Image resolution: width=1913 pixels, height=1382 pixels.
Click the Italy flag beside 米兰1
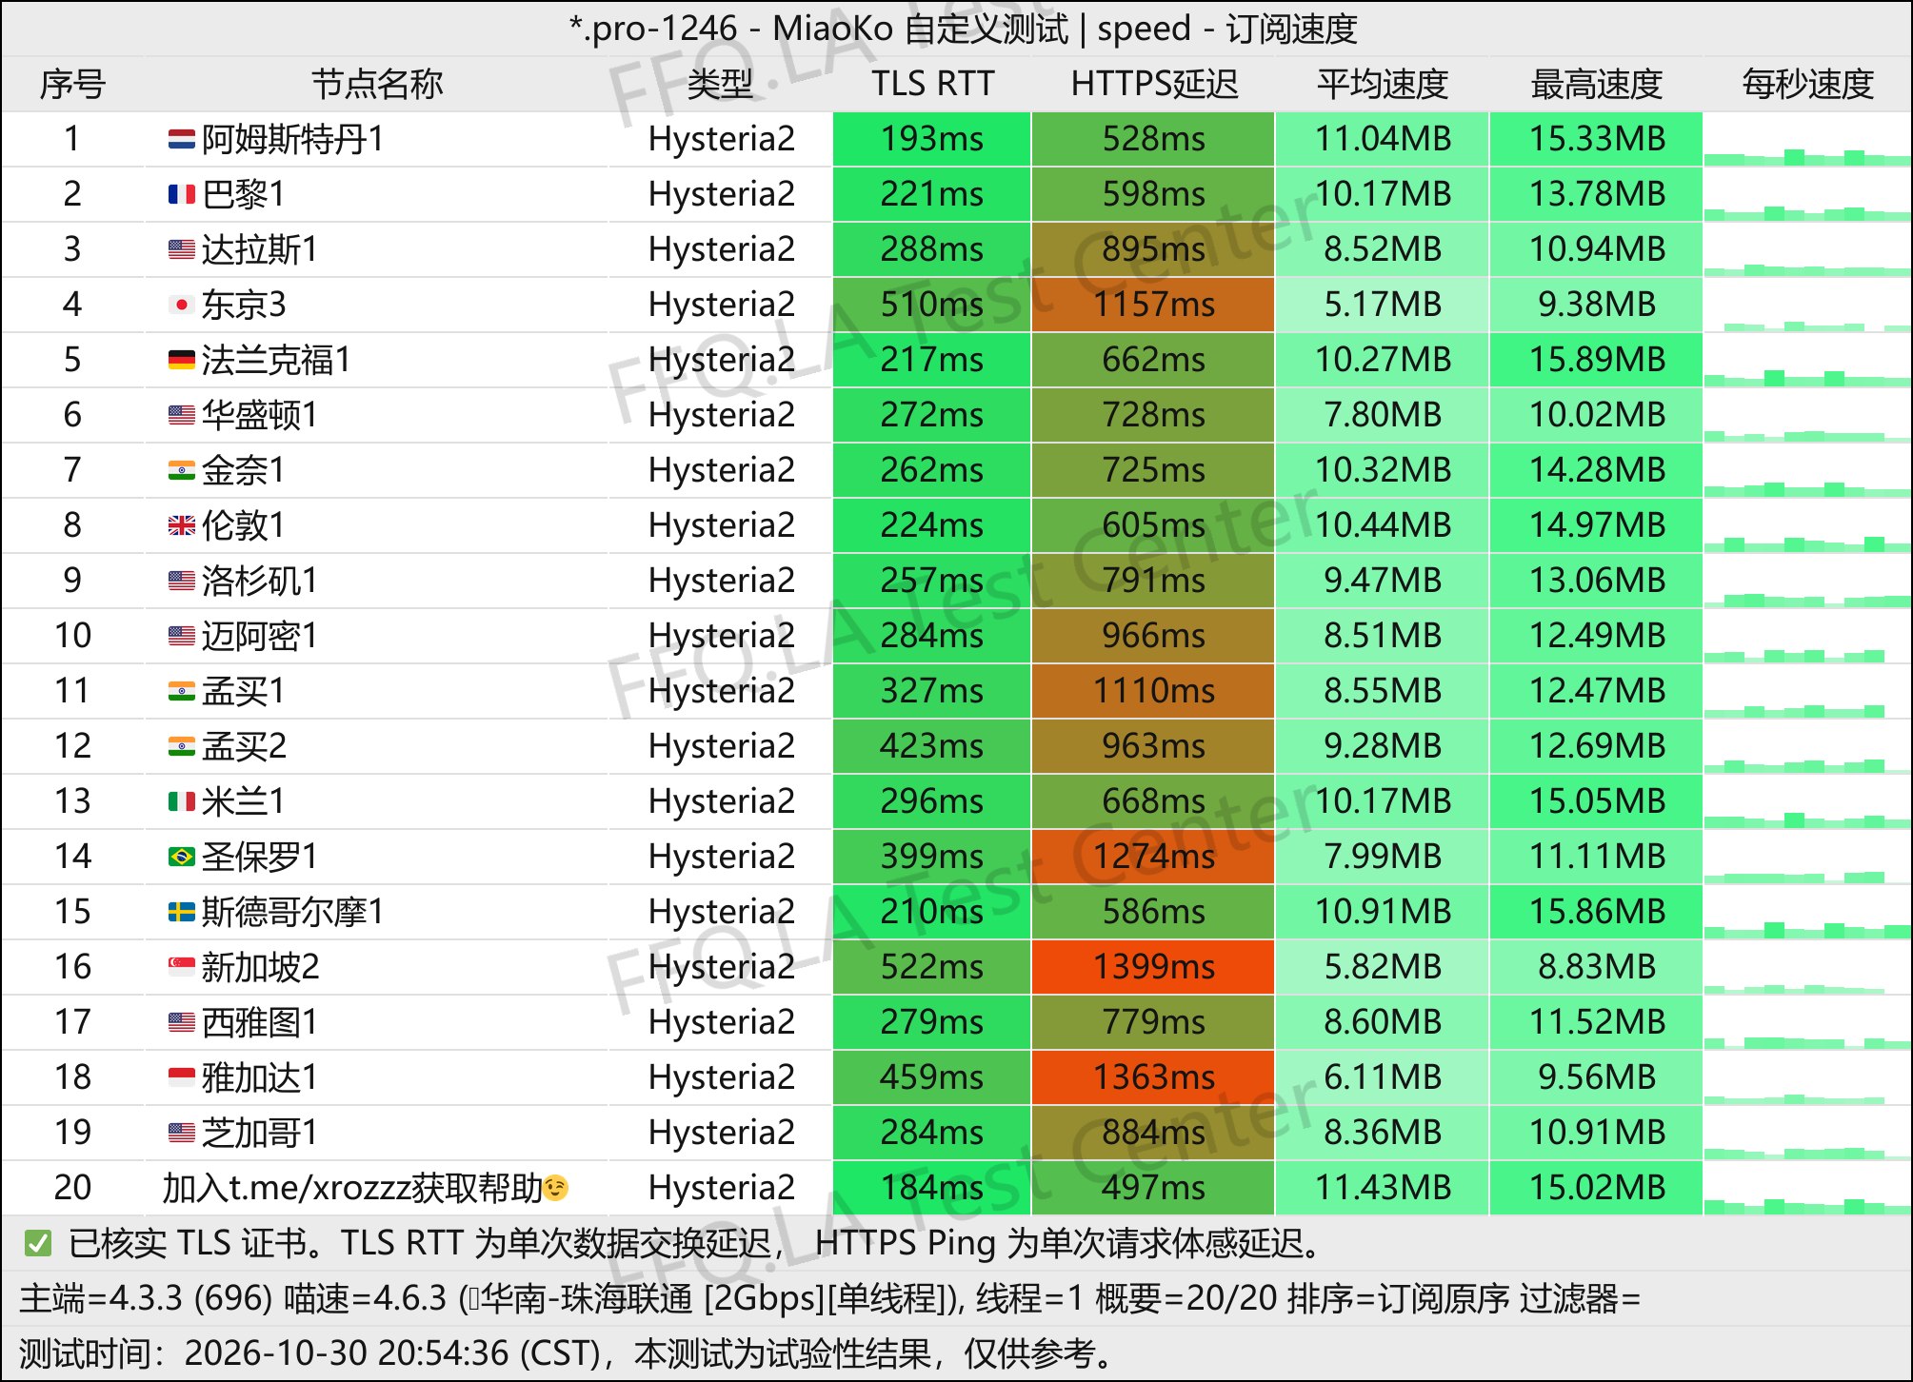(181, 802)
